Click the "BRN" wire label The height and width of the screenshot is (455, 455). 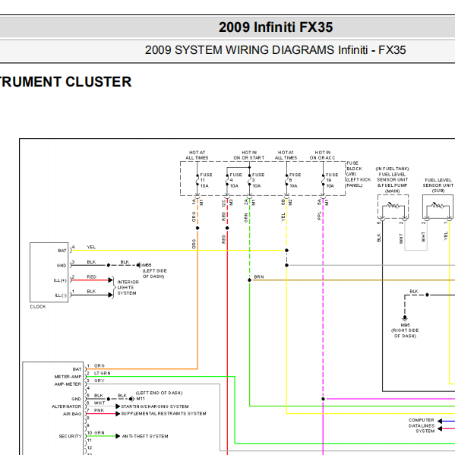point(259,276)
